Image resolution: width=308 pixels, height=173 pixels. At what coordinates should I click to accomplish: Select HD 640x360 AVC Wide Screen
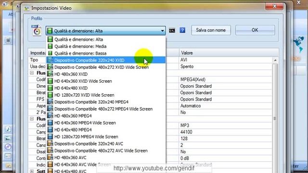click(x=106, y=164)
